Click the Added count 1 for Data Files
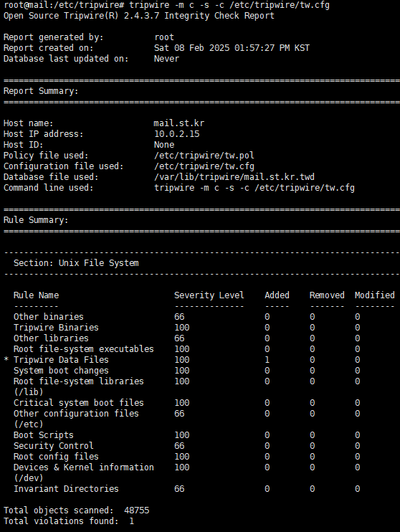 pyautogui.click(x=267, y=360)
